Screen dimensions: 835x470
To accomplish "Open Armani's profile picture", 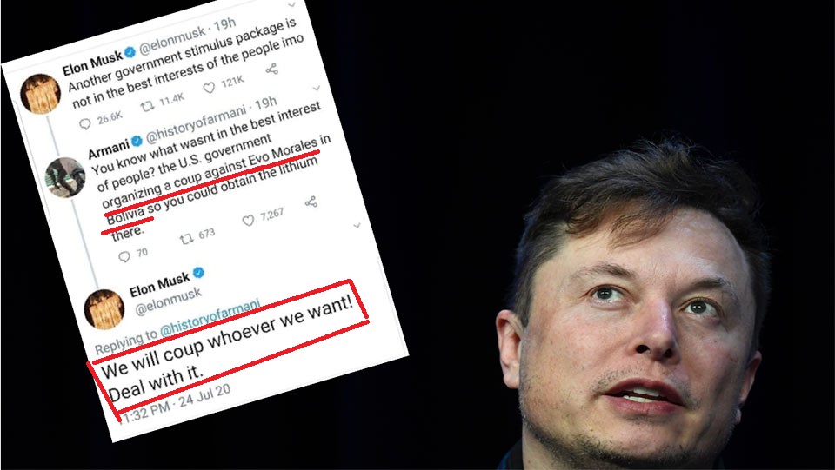I will (x=65, y=177).
